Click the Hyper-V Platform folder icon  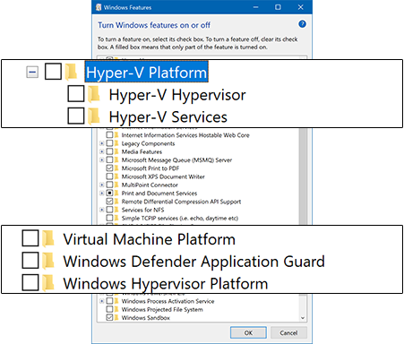tap(71, 72)
